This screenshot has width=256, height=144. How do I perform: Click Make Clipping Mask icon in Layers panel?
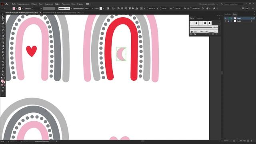tap(241, 140)
